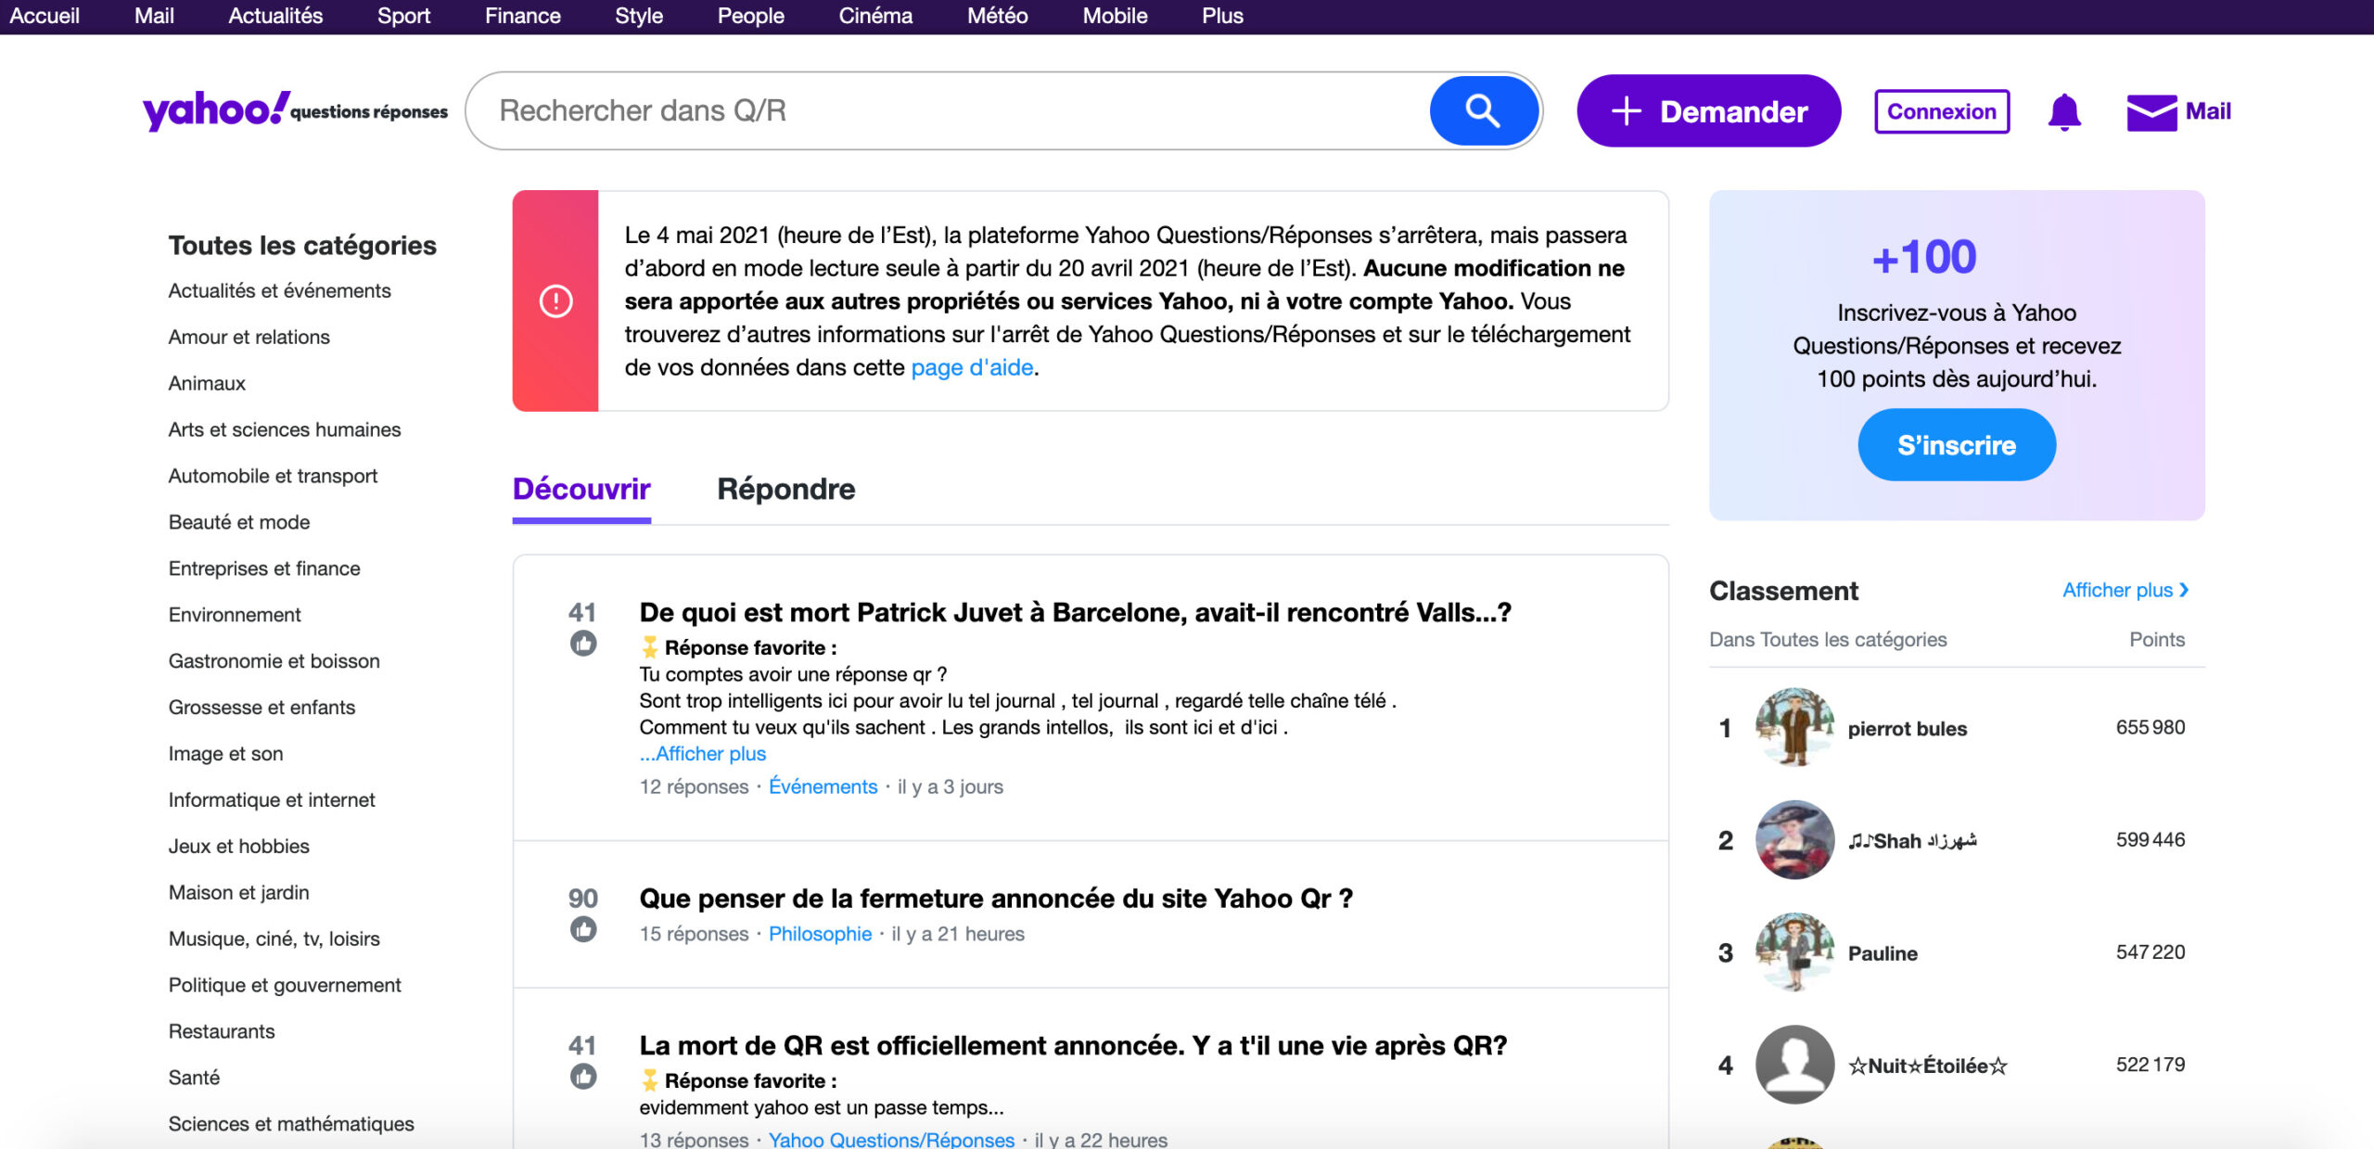Image resolution: width=2374 pixels, height=1149 pixels.
Task: Like the Patrick Juvet question thumbs-up
Action: click(583, 643)
